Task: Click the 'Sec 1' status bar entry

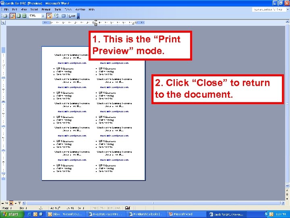Action: (23, 208)
